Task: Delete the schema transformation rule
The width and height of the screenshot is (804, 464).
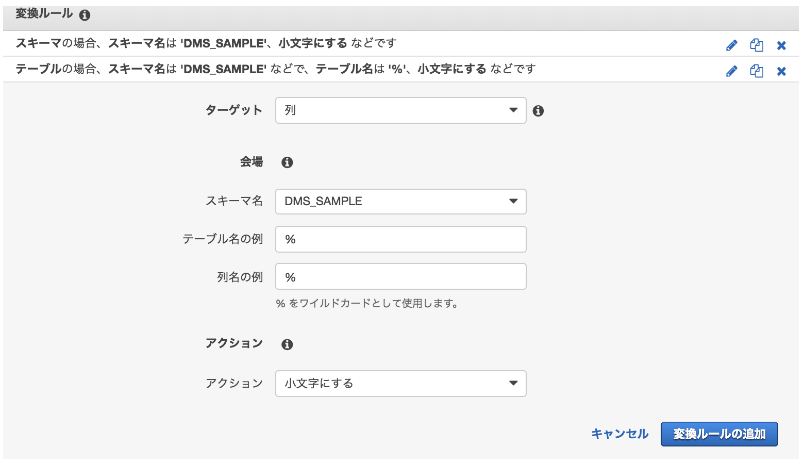Action: [781, 45]
